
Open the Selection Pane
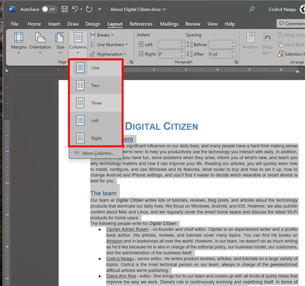tap(291, 54)
